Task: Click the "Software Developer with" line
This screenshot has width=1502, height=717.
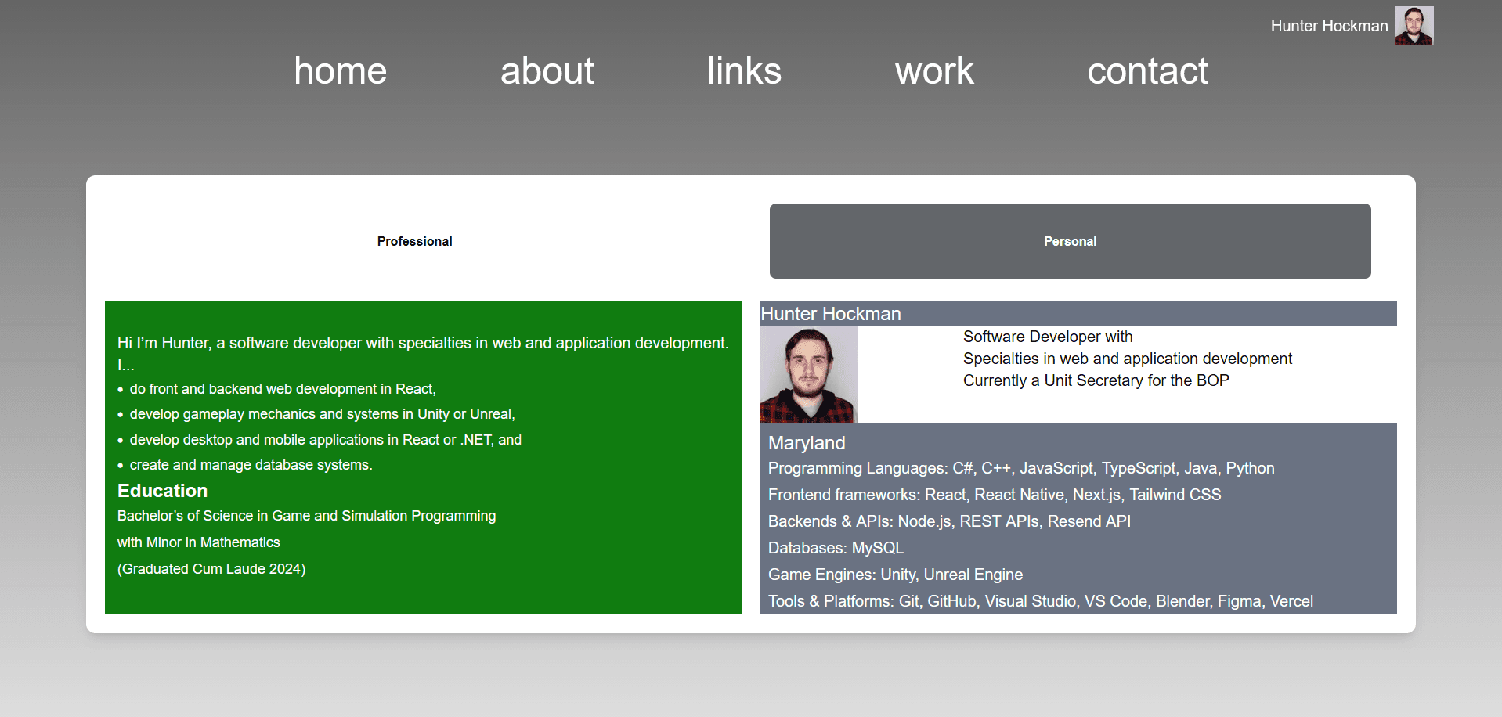Action: [x=1048, y=337]
